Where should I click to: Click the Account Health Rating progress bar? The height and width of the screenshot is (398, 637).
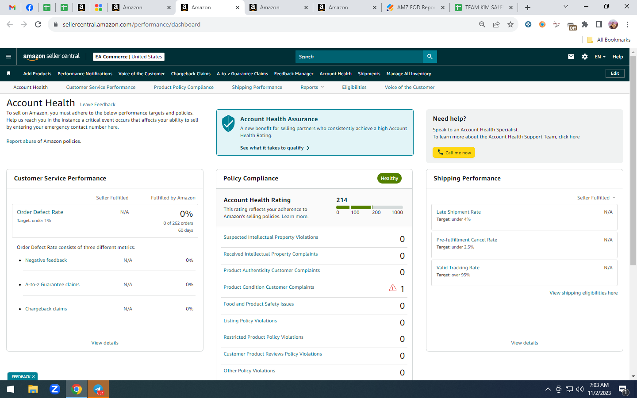[369, 207]
